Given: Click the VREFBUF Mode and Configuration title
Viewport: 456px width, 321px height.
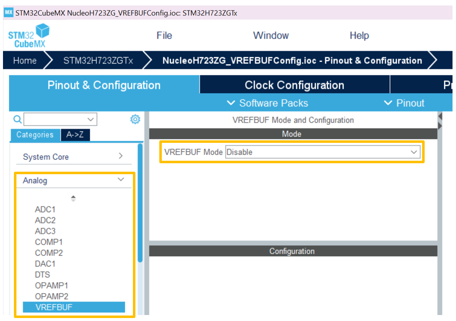Looking at the screenshot, I should [293, 120].
